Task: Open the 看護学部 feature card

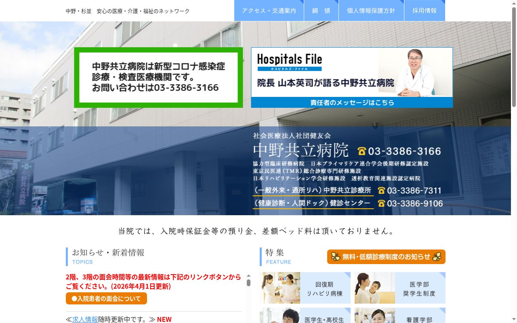Action: [x=400, y=315]
